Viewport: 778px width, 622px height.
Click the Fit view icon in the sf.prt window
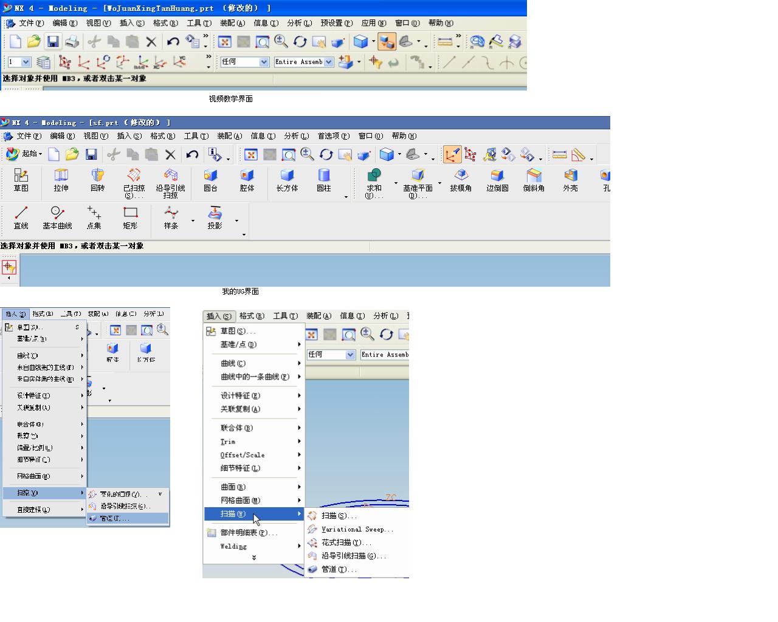250,154
